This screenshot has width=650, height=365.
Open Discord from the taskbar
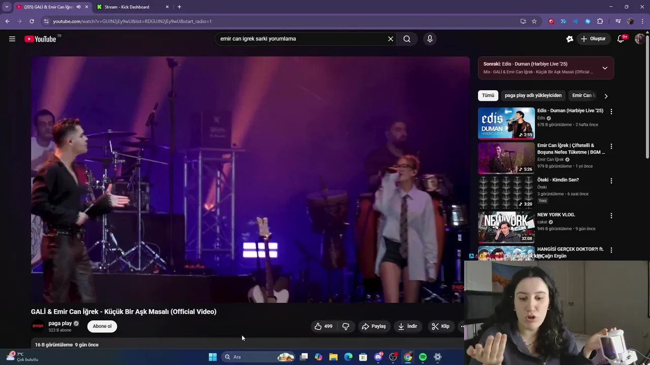coord(378,357)
